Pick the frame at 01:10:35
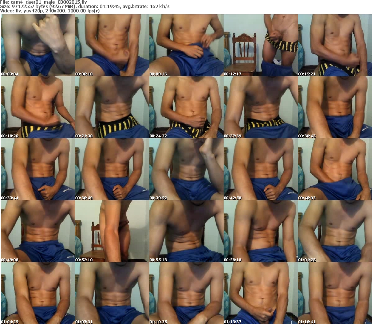Viewport: 373px width, 324px height. [186, 293]
